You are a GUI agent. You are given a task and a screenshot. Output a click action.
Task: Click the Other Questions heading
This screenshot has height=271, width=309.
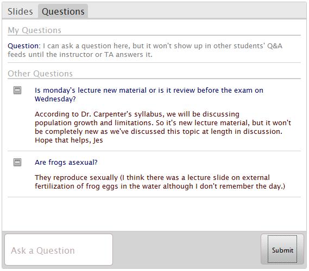tap(40, 74)
